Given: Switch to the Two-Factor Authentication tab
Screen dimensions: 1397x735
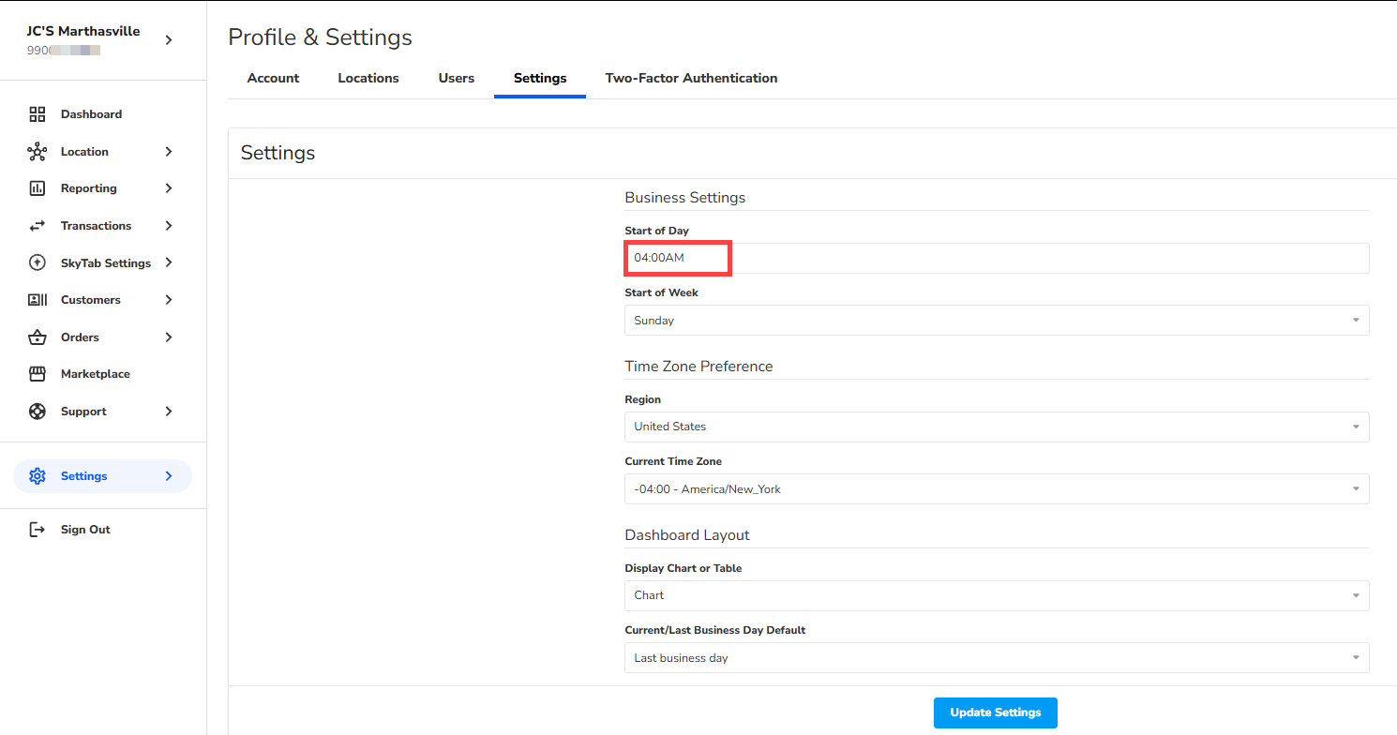Looking at the screenshot, I should [x=691, y=79].
